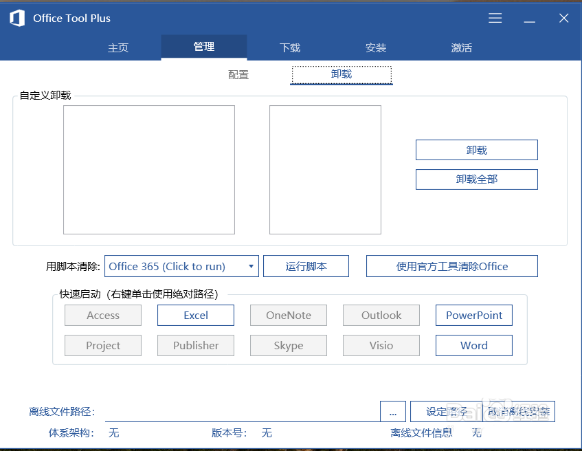Viewport: 582px width, 451px height.
Task: Click the Office Tool Plus logo icon
Action: (17, 18)
